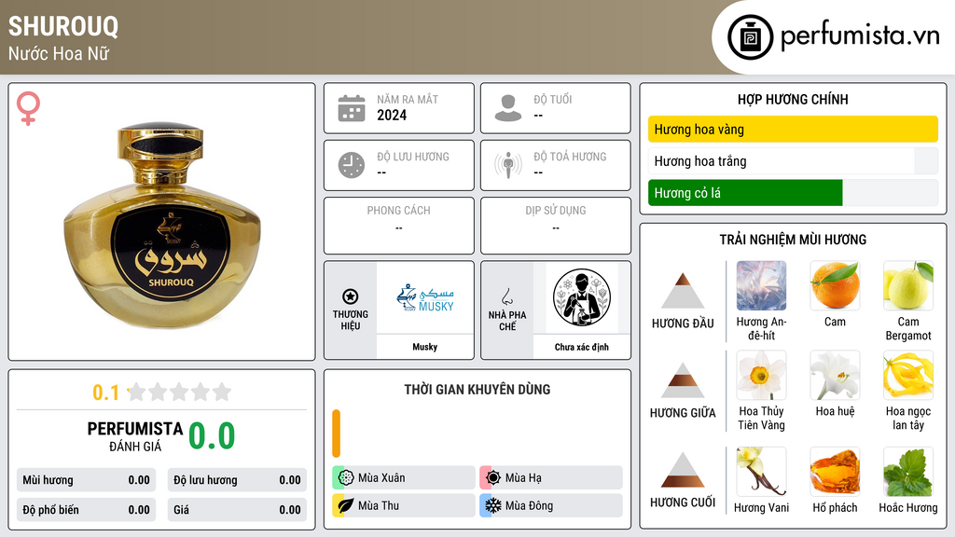Click the Perfumista đánh giá label
The height and width of the screenshot is (537, 955).
135,436
